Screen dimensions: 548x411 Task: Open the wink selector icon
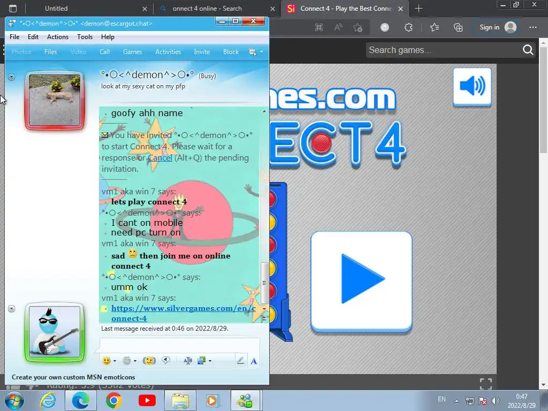[127, 361]
